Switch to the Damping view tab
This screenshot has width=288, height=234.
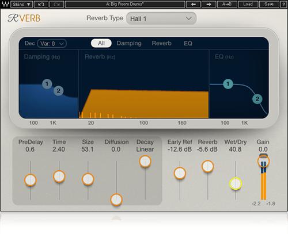[129, 43]
